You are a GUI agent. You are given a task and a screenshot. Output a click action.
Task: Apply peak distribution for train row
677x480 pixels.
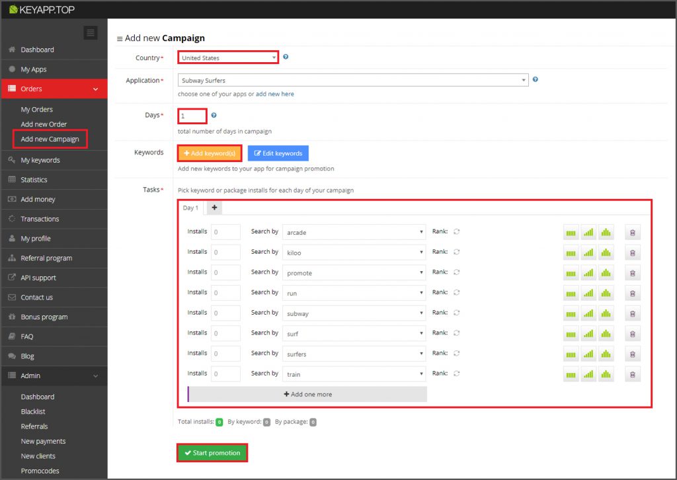[x=606, y=375]
